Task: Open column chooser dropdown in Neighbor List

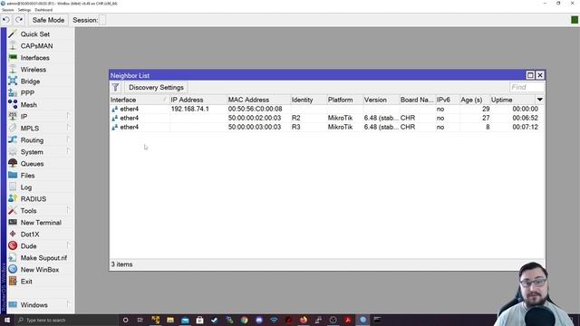Action: [x=540, y=100]
